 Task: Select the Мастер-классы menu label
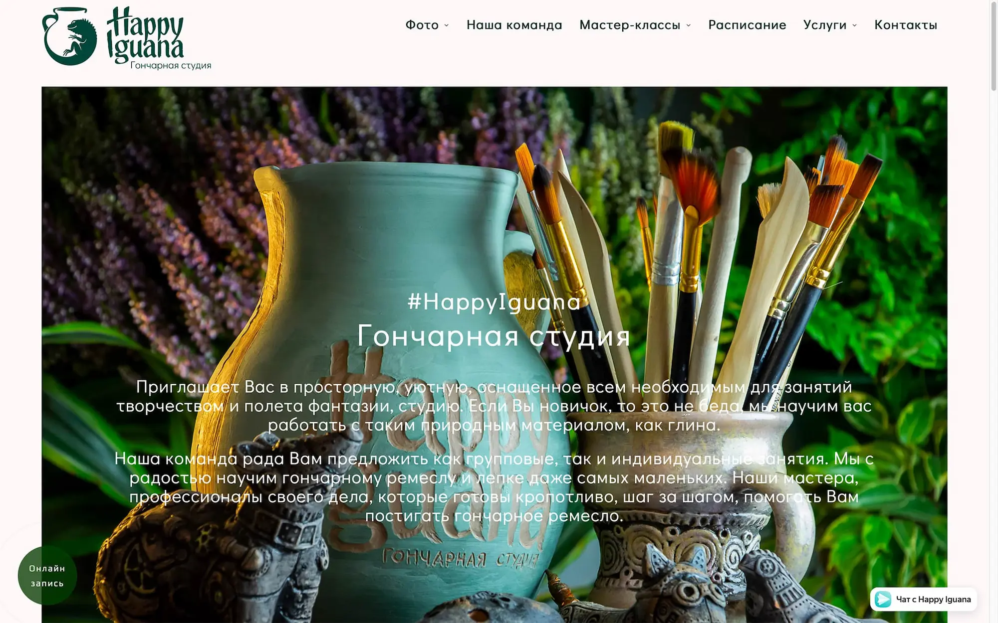pyautogui.click(x=630, y=25)
